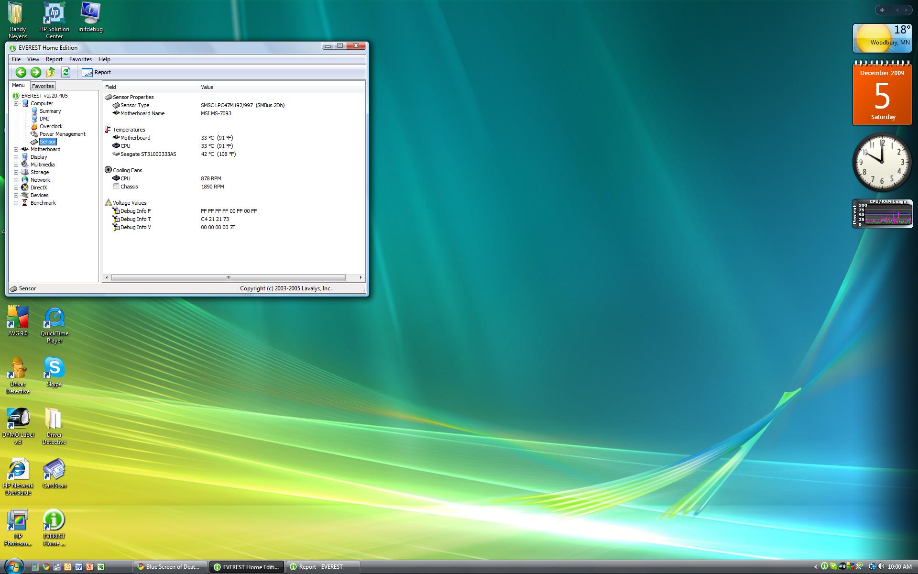Open the Randy Neyens desktop folder
Screen dimensions: 918x574
click(x=18, y=20)
